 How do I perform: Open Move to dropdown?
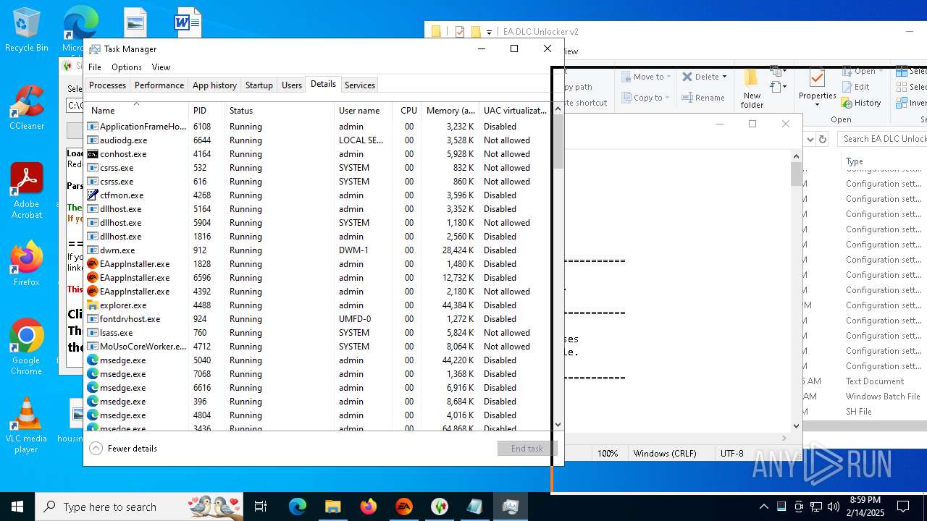647,77
